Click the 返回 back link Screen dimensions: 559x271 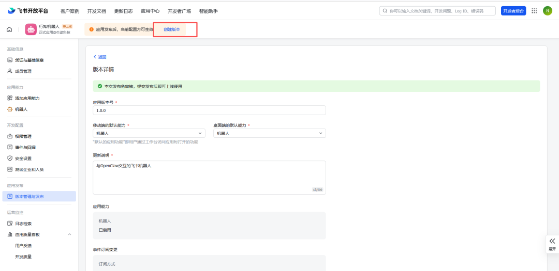(100, 57)
